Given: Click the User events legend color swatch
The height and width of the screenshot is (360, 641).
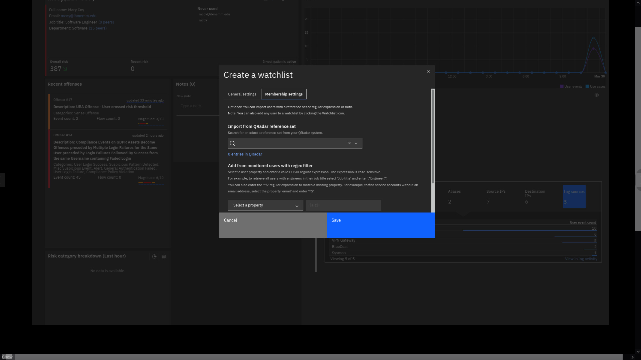Looking at the screenshot, I should 562,87.
